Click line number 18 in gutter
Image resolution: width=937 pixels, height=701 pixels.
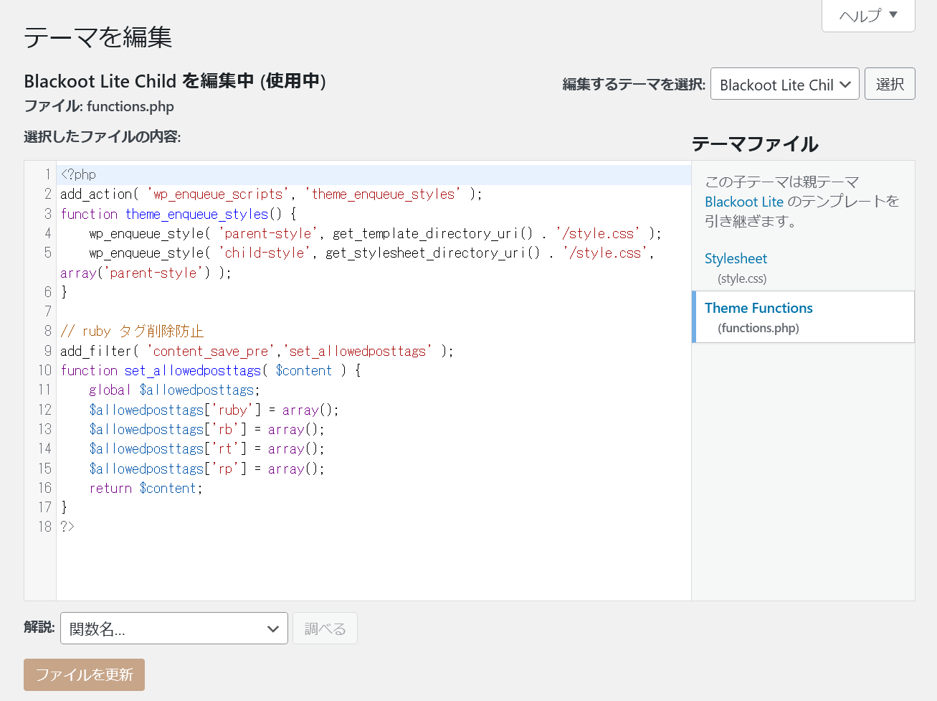45,527
